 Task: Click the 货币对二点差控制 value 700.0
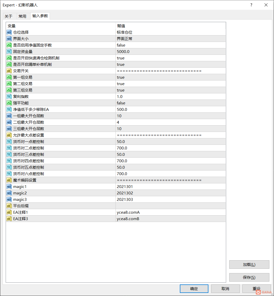tap(122, 148)
